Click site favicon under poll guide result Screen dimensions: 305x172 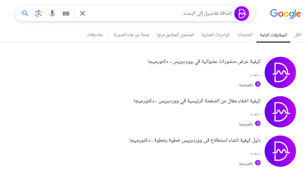click(258, 163)
